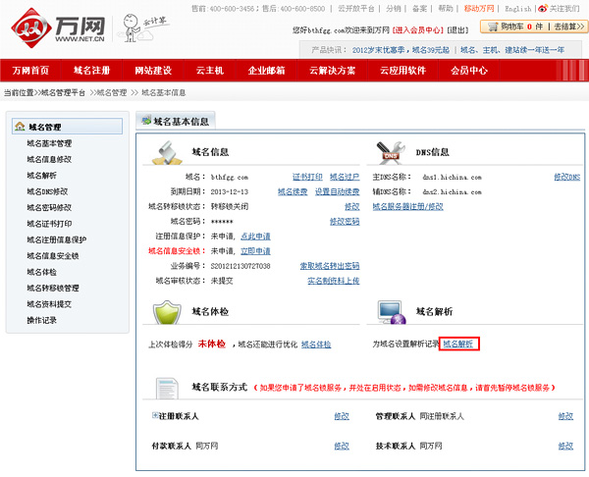Click the 去结算 checkout button

[x=569, y=26]
